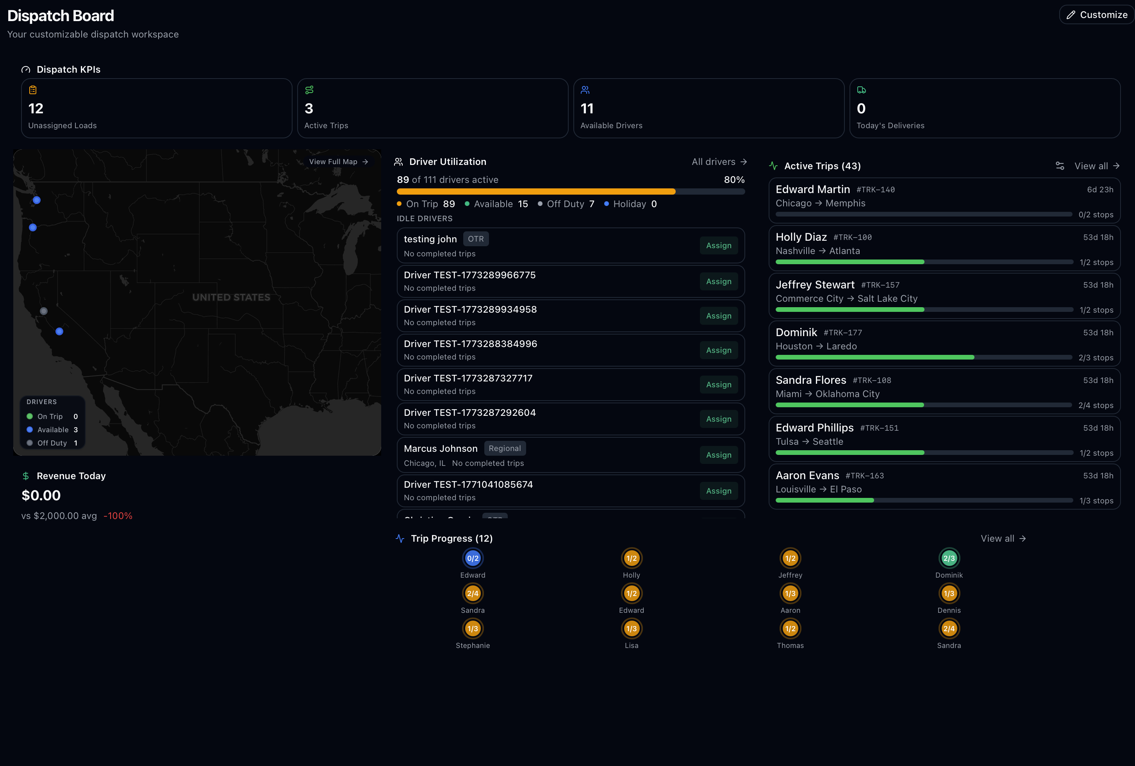Click the Today's Deliveries truck icon

(x=861, y=90)
